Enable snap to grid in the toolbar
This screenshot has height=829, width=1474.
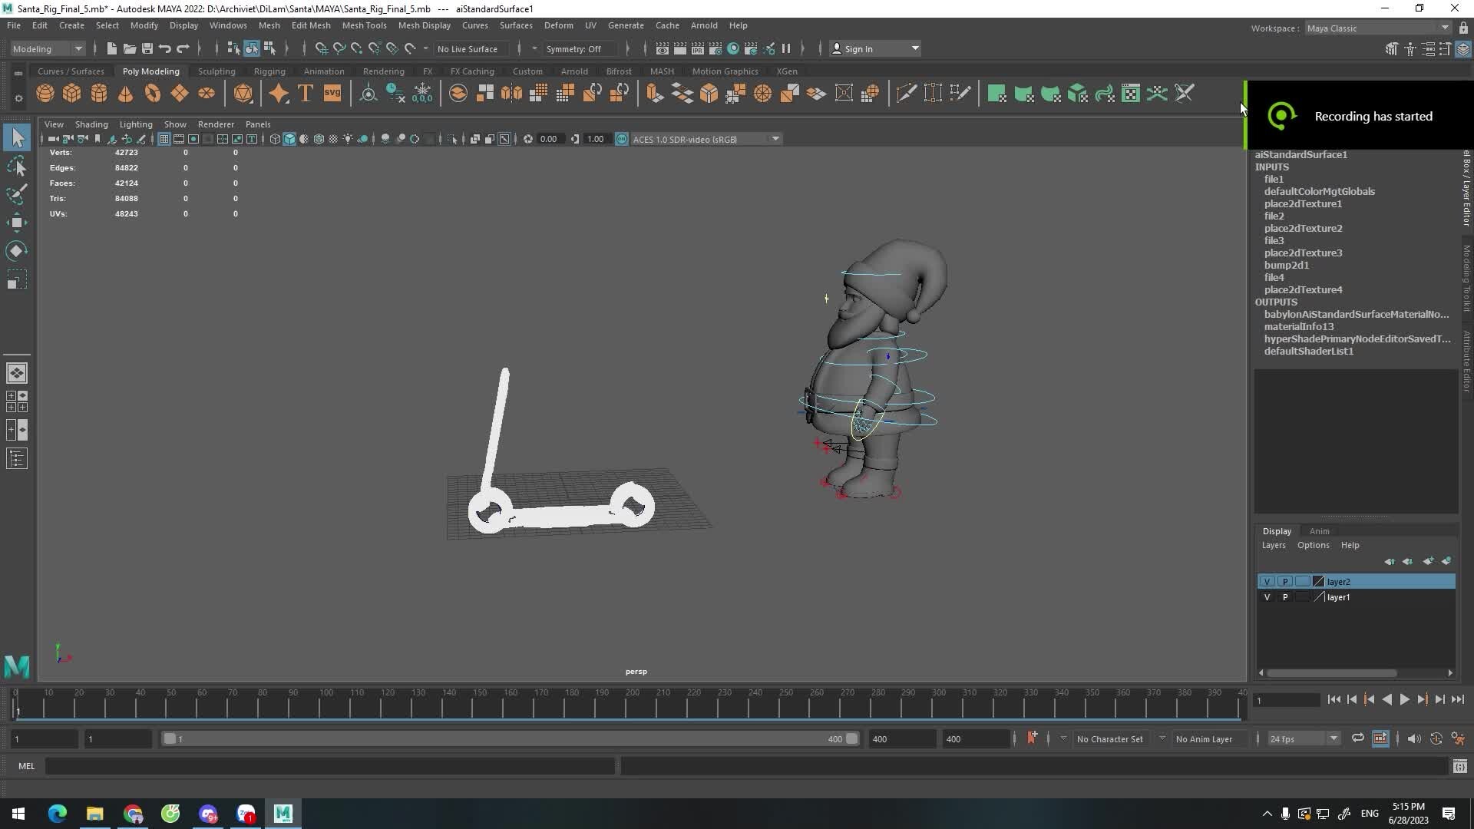(320, 48)
